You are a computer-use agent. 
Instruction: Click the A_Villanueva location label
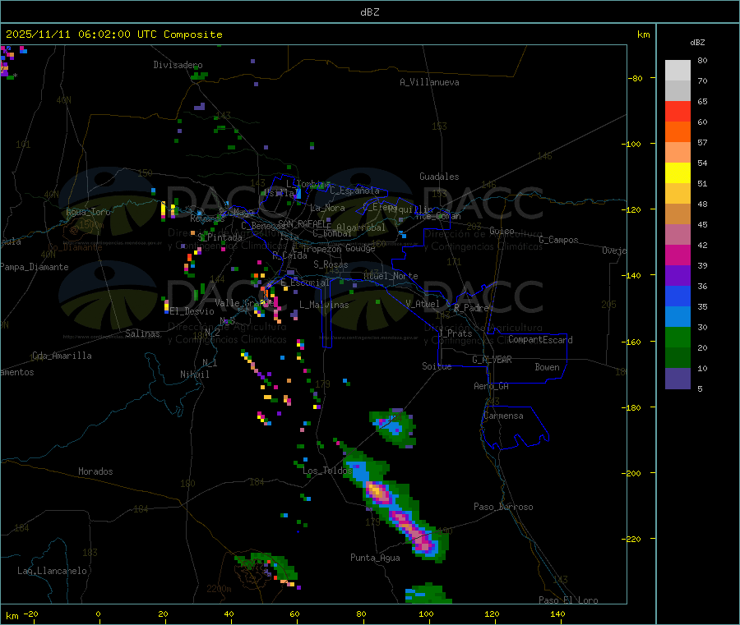click(x=429, y=82)
